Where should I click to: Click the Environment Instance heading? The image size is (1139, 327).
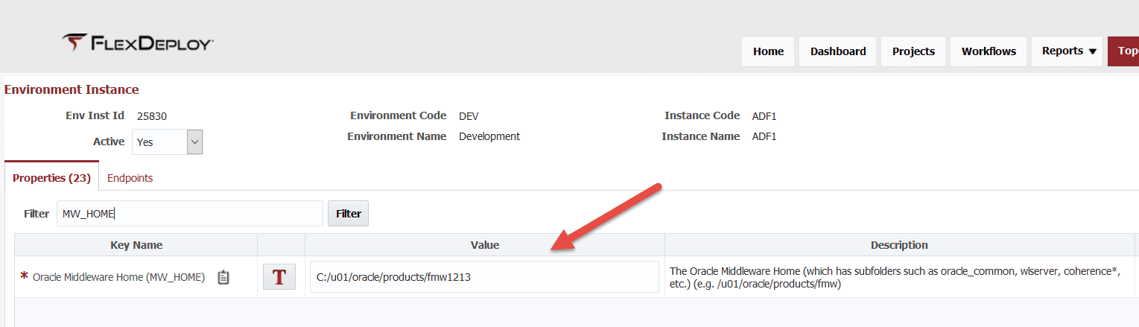(72, 89)
